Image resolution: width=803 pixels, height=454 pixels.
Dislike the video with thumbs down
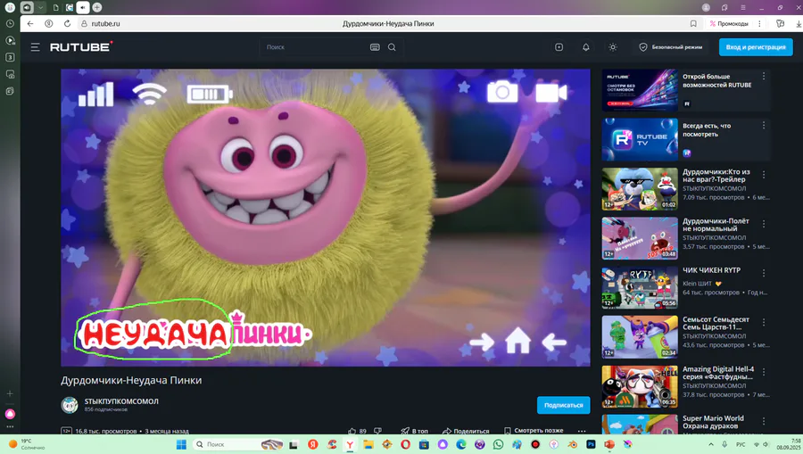pyautogui.click(x=378, y=431)
